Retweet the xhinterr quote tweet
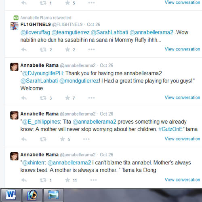The width and height of the screenshot is (202, 202). (x=43, y=180)
